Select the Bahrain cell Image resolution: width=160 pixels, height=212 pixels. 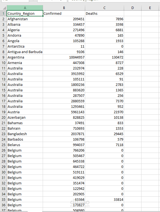click(x=25, y=129)
